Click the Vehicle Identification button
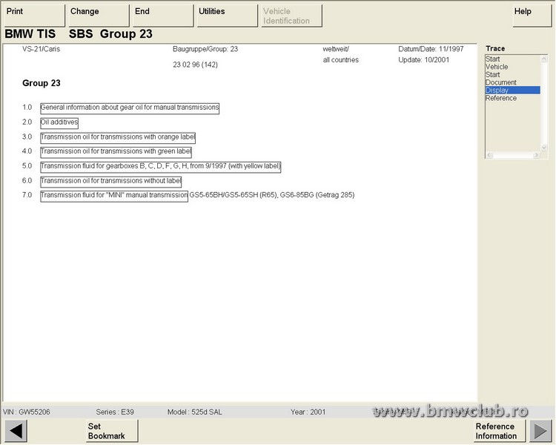556x445 pixels. click(291, 16)
